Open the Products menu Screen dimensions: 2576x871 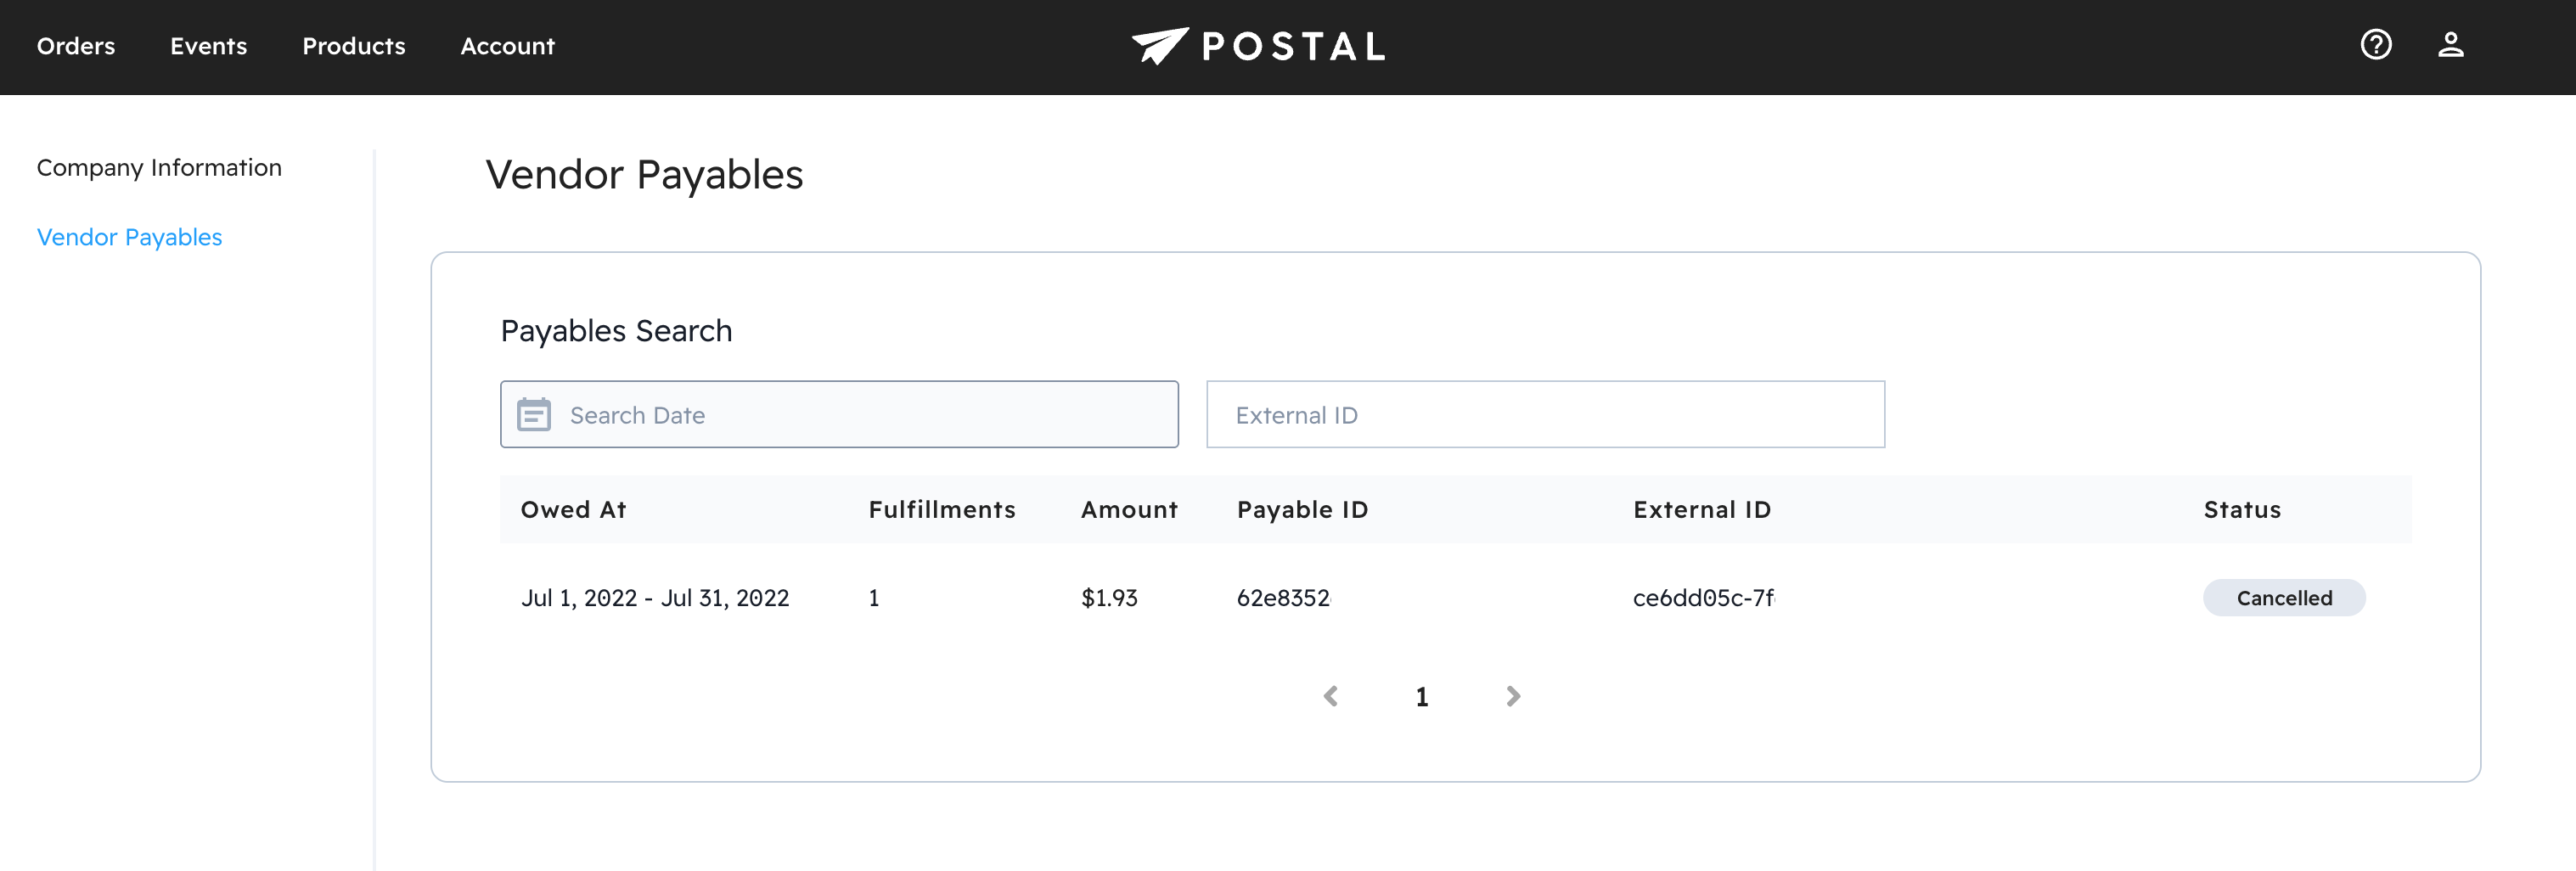click(354, 46)
